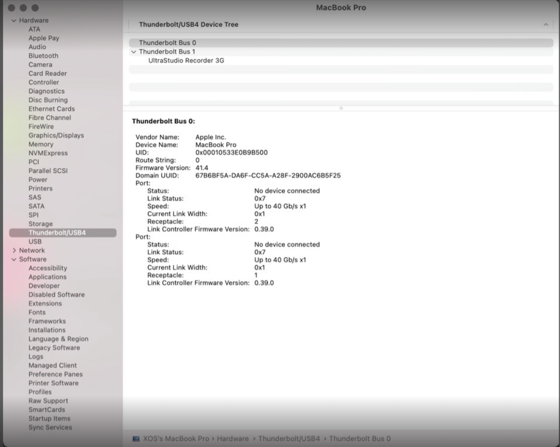Select Language & Region in sidebar
The image size is (560, 447).
tap(58, 339)
